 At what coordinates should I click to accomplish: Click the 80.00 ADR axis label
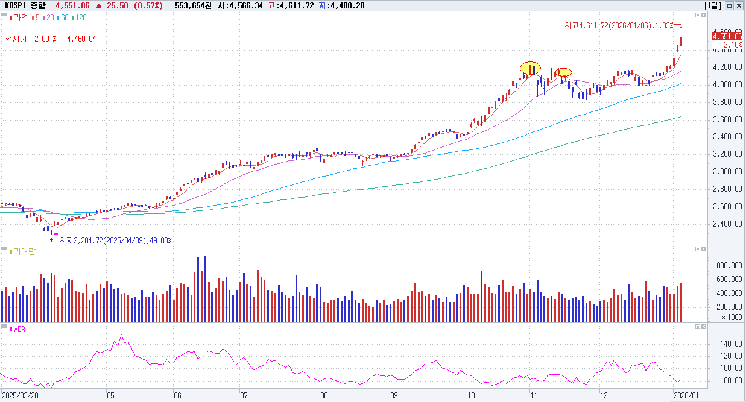733,381
